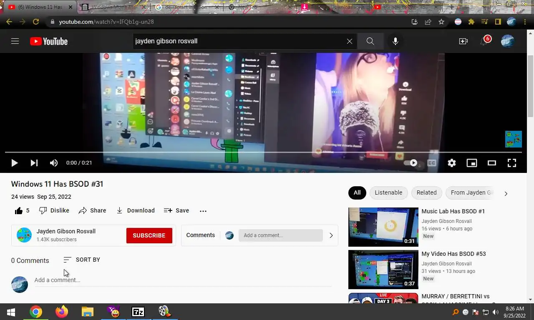
Task: Select the Related filter chip
Action: point(426,192)
